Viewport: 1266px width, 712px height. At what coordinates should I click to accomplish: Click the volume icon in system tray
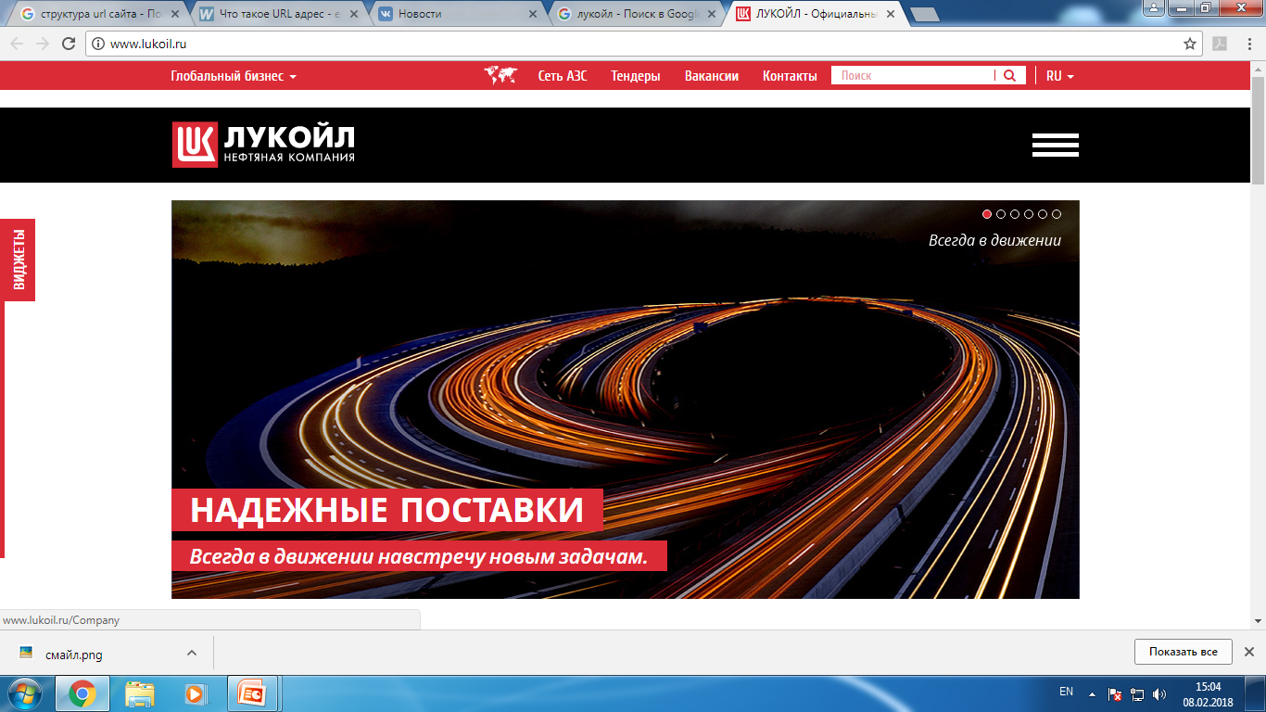tap(1159, 693)
